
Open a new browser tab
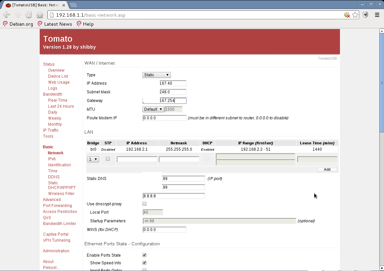[73, 5]
